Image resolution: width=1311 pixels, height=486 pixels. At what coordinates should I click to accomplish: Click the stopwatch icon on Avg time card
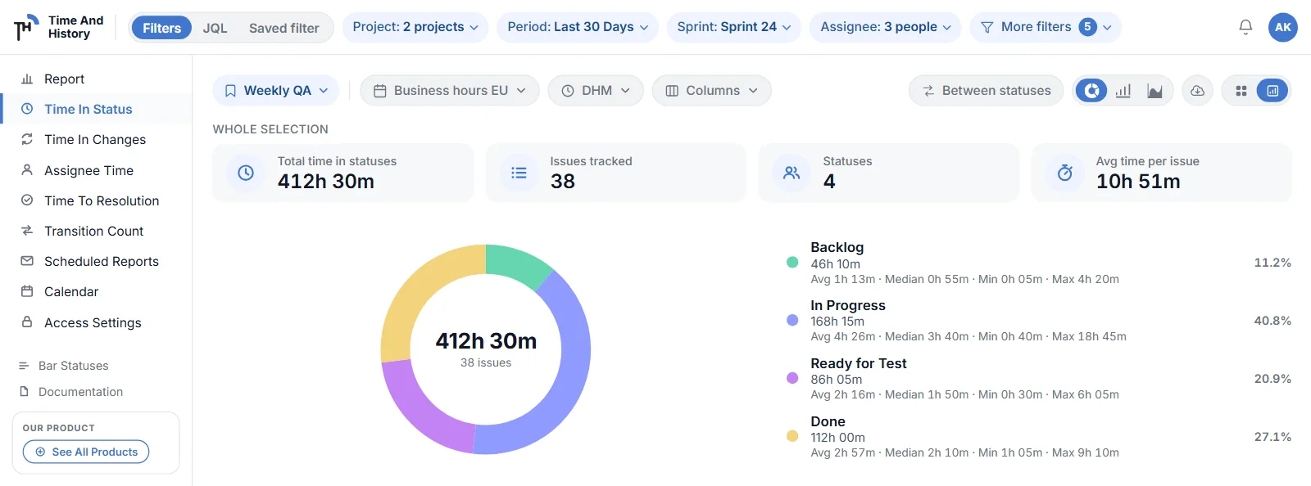point(1064,173)
